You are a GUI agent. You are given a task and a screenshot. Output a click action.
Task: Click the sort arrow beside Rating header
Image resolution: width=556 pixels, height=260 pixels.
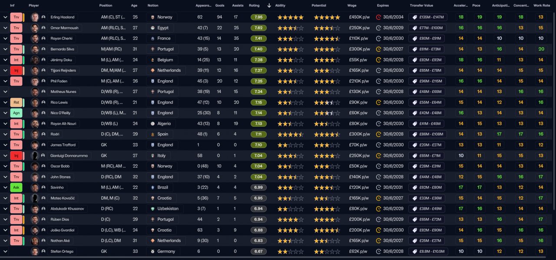[x=269, y=6]
